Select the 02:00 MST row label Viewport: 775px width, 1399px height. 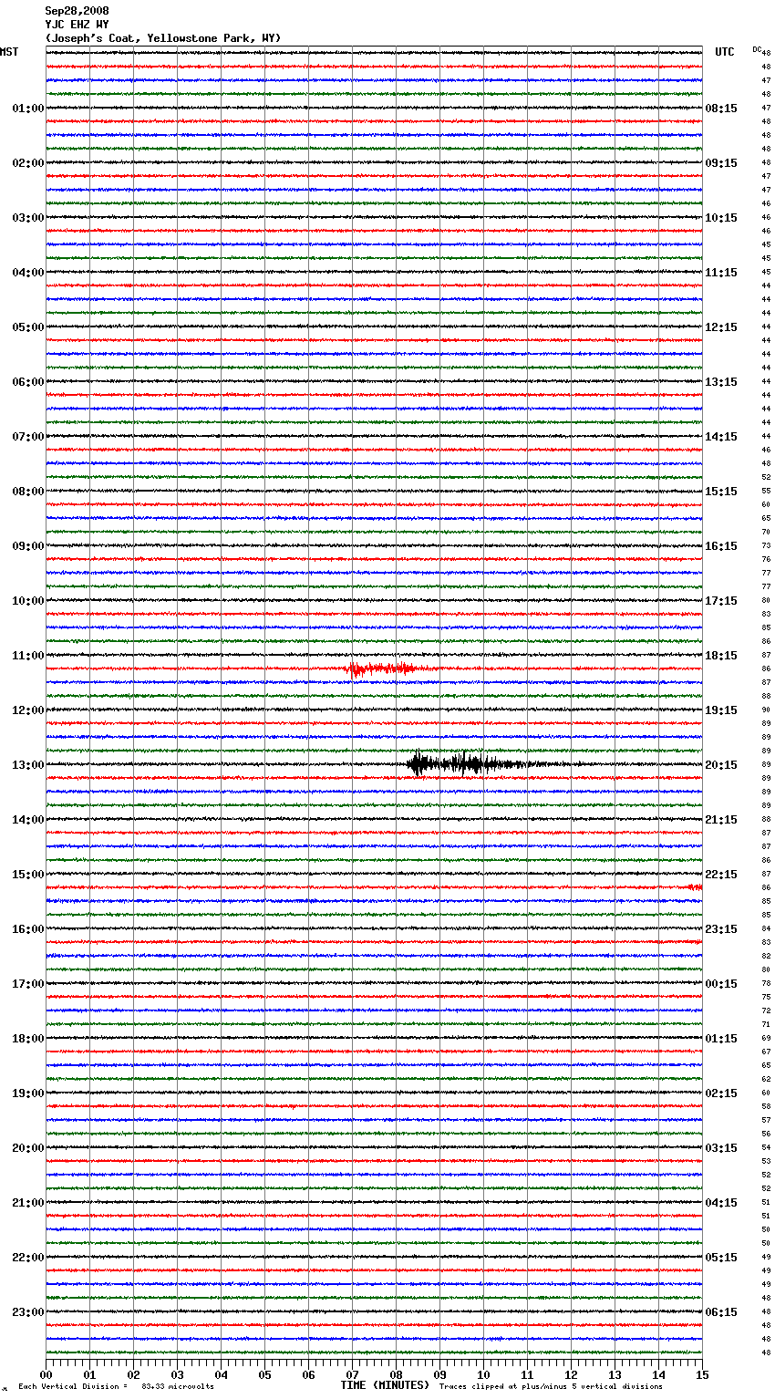(28, 163)
